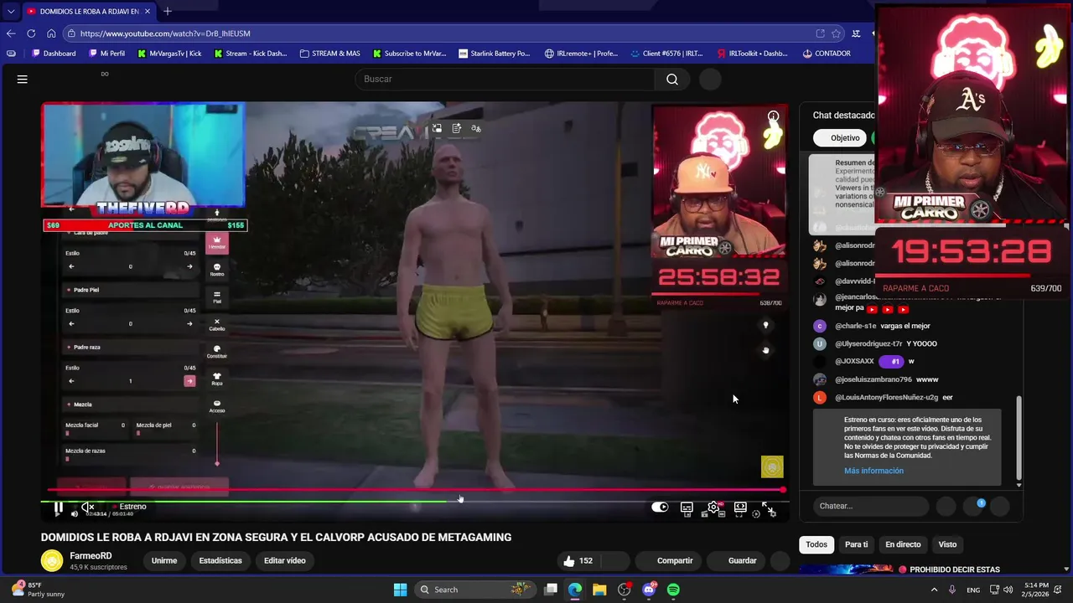1073x603 pixels.
Task: Open the Estadísticas button
Action: tap(220, 560)
